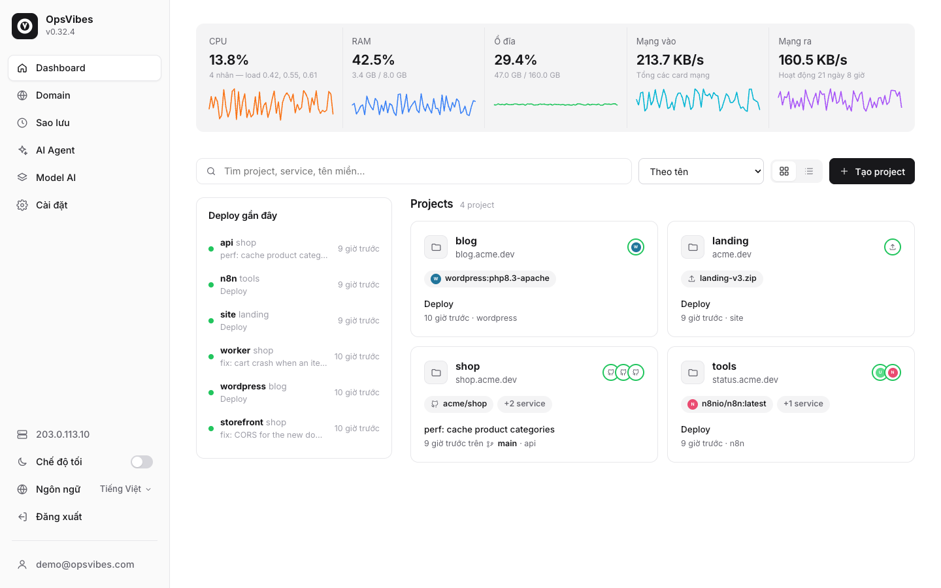Click the OpsVibes logo icon
Viewport: 941px width, 588px height.
click(25, 26)
